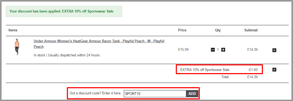Select the Subtotal column header
Viewport: 293px width, 101px height.
(251, 30)
